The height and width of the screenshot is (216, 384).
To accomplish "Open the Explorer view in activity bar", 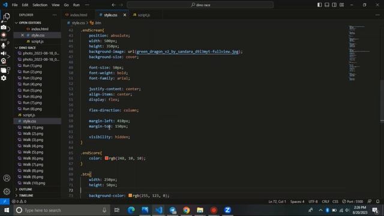I will 7,16.
